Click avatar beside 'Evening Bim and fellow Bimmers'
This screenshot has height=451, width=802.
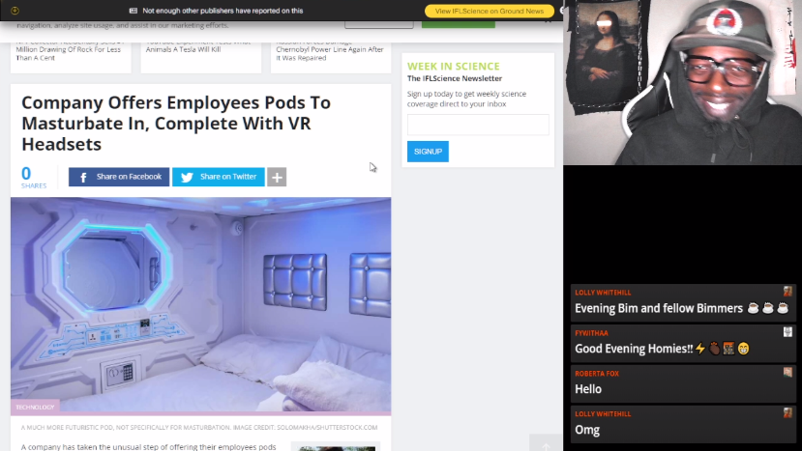coord(788,292)
